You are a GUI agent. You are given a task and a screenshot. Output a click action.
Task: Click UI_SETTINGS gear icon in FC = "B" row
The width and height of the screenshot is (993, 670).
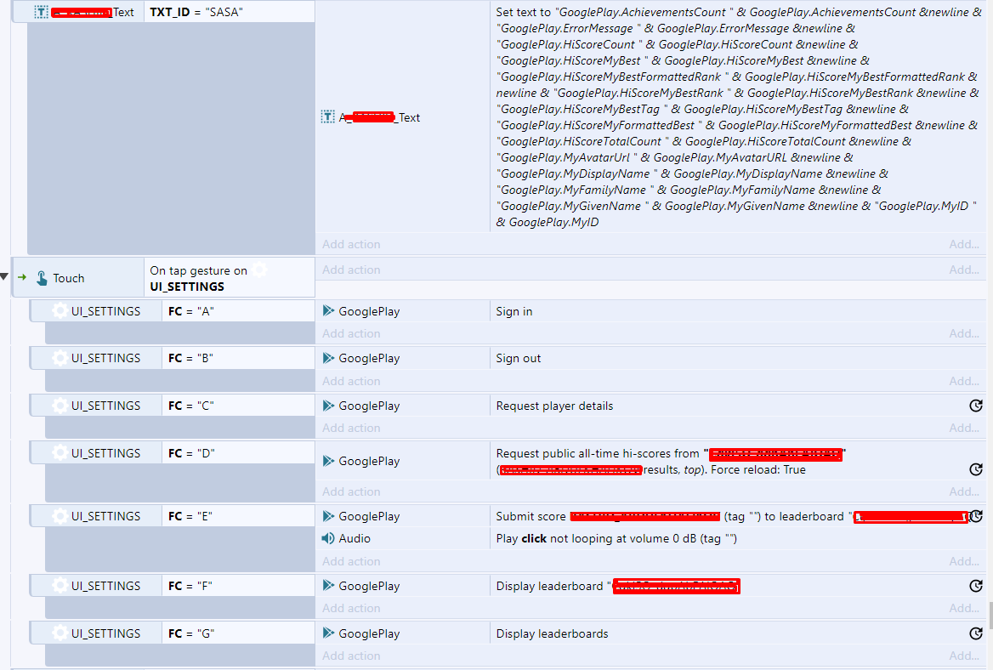coord(60,358)
